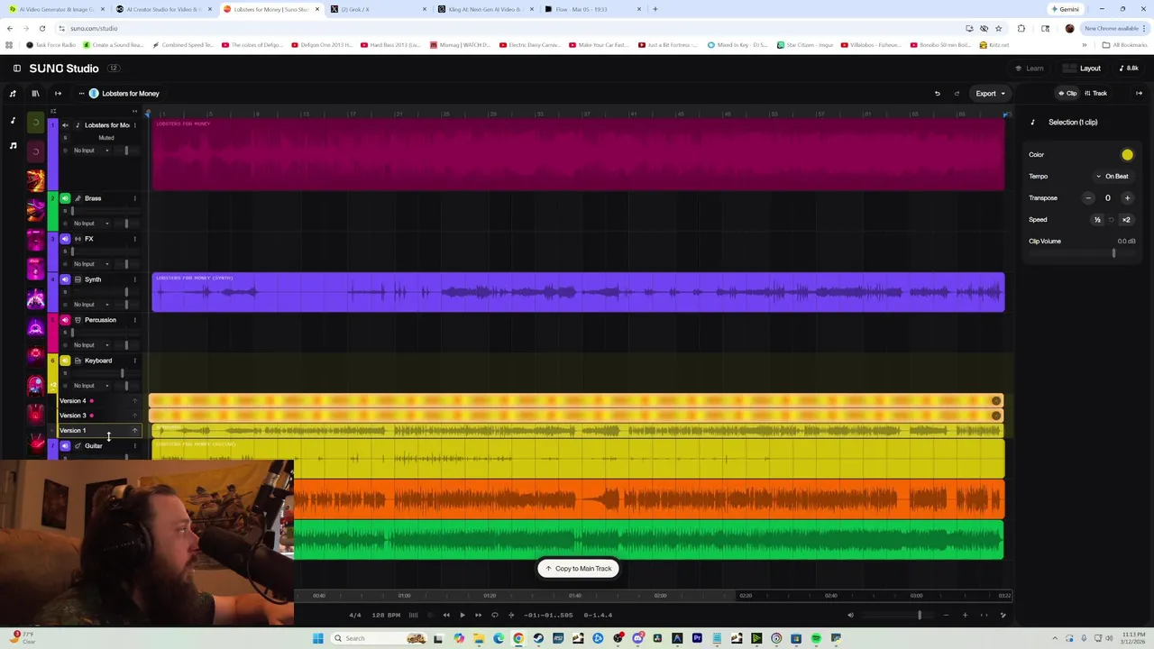Open FX track No Input dropdown
The width and height of the screenshot is (1154, 649).
point(91,264)
